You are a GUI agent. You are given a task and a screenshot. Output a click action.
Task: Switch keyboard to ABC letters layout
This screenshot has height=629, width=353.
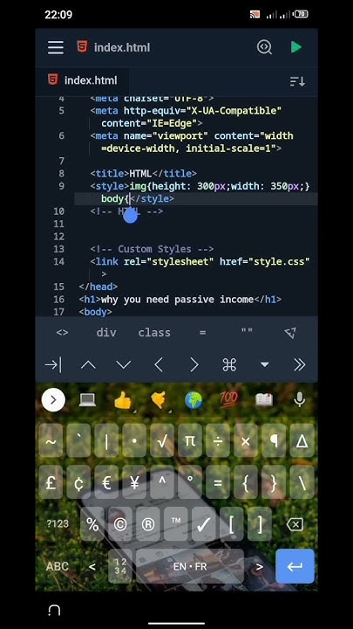tap(58, 566)
